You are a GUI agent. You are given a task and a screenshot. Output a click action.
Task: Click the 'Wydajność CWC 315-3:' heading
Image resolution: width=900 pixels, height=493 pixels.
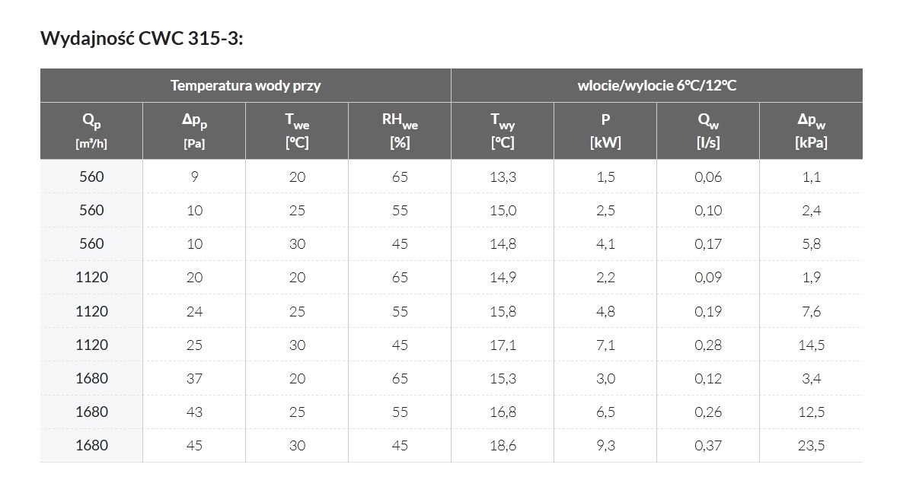142,38
